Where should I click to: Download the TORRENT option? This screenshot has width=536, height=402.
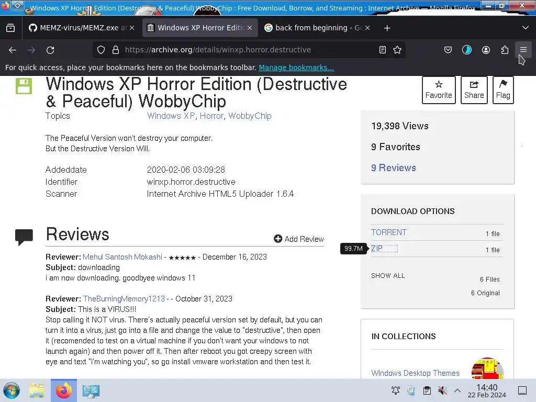[389, 232]
